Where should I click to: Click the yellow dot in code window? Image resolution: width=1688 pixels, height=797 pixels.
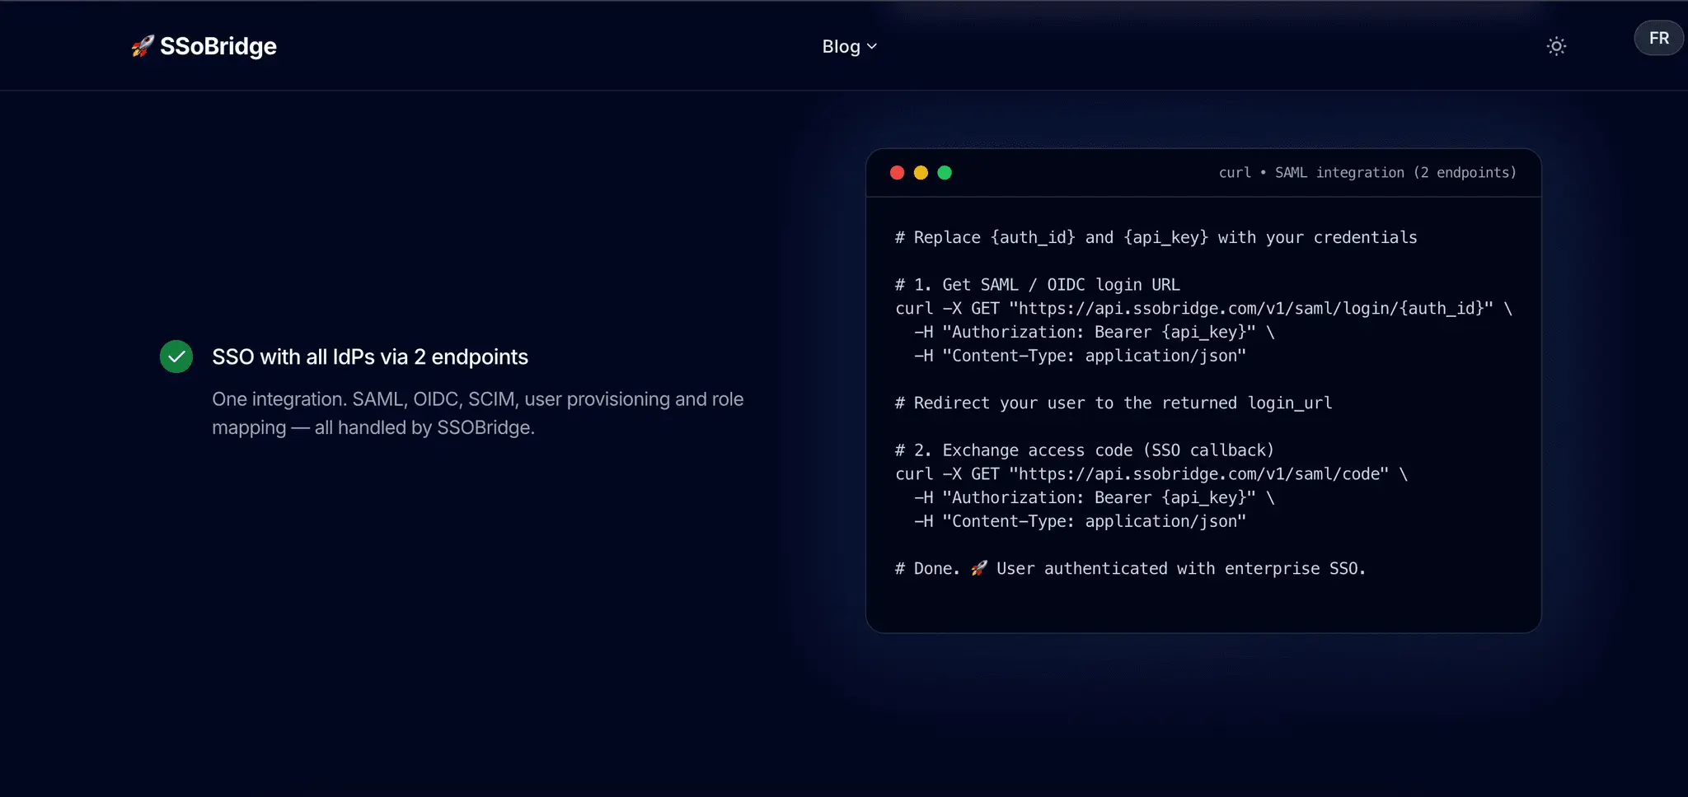point(921,172)
